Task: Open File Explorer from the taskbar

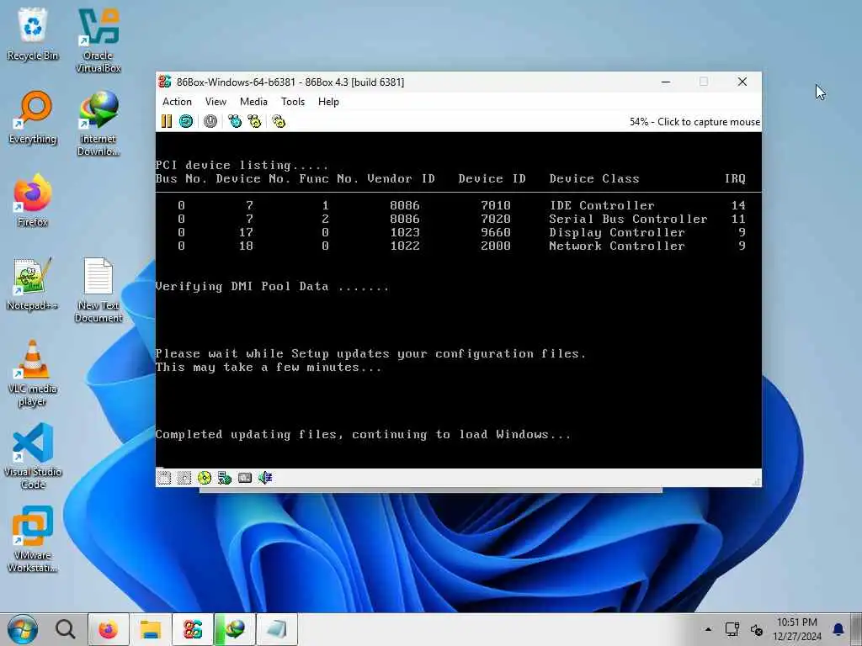Action: click(x=151, y=629)
